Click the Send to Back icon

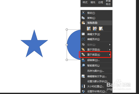(x=83, y=55)
